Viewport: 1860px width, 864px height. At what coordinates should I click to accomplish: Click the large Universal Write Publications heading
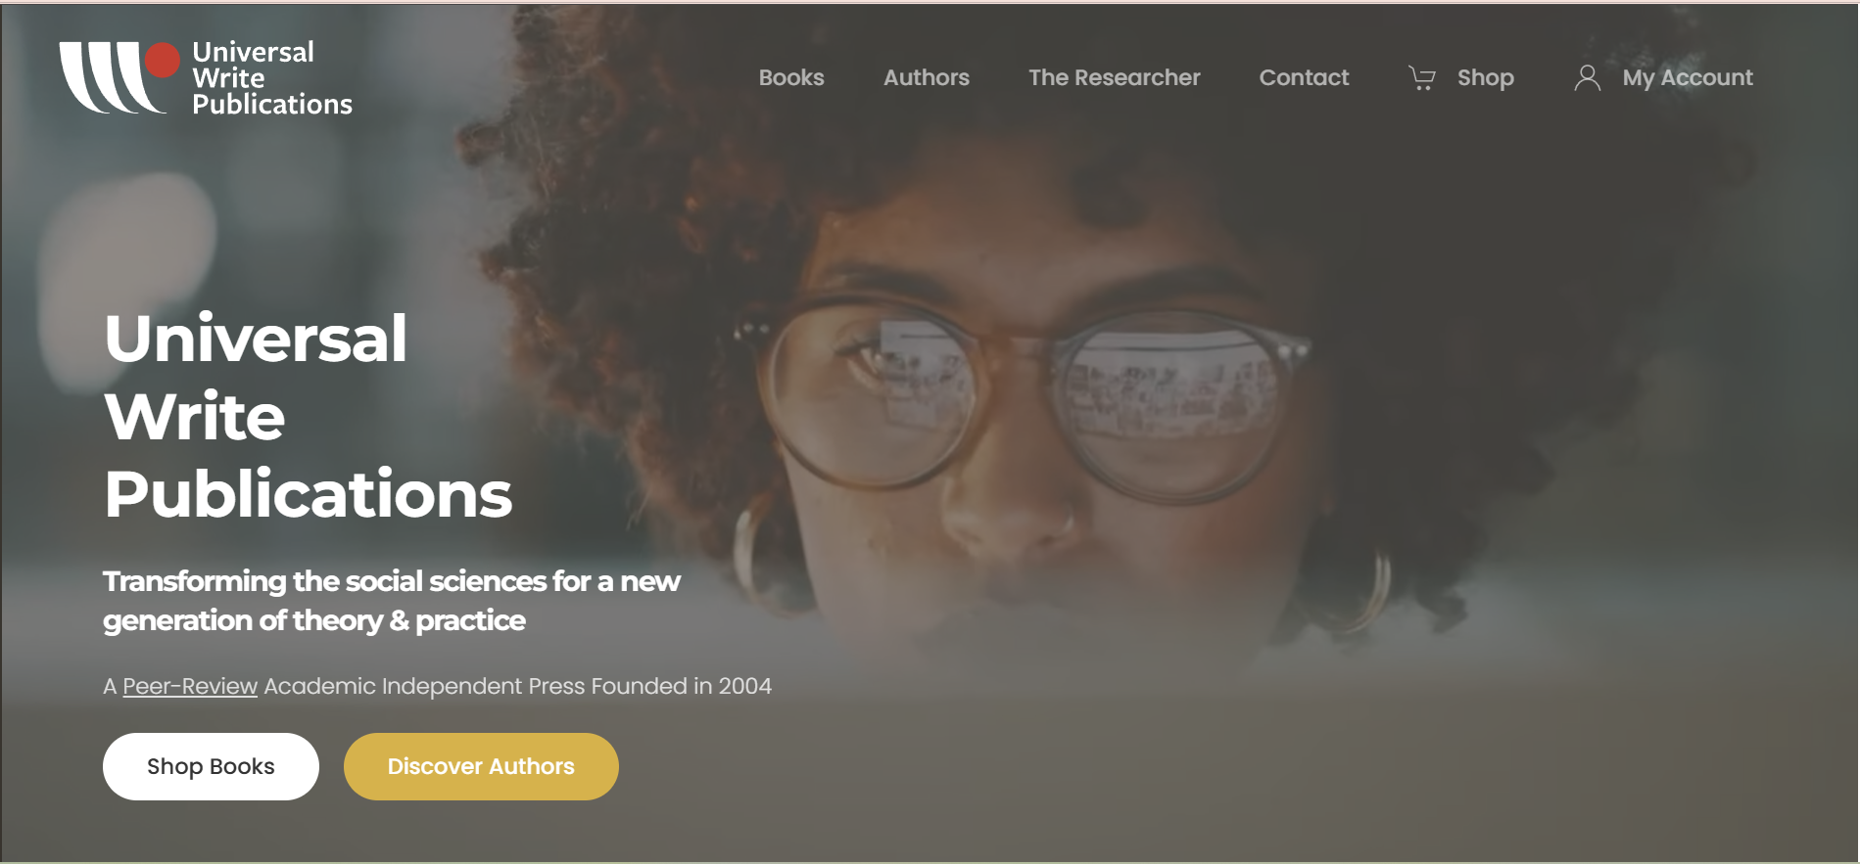tap(308, 416)
